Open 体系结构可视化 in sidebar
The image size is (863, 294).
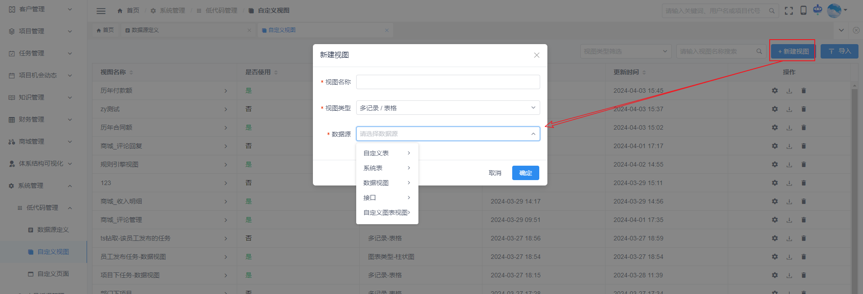[43, 163]
